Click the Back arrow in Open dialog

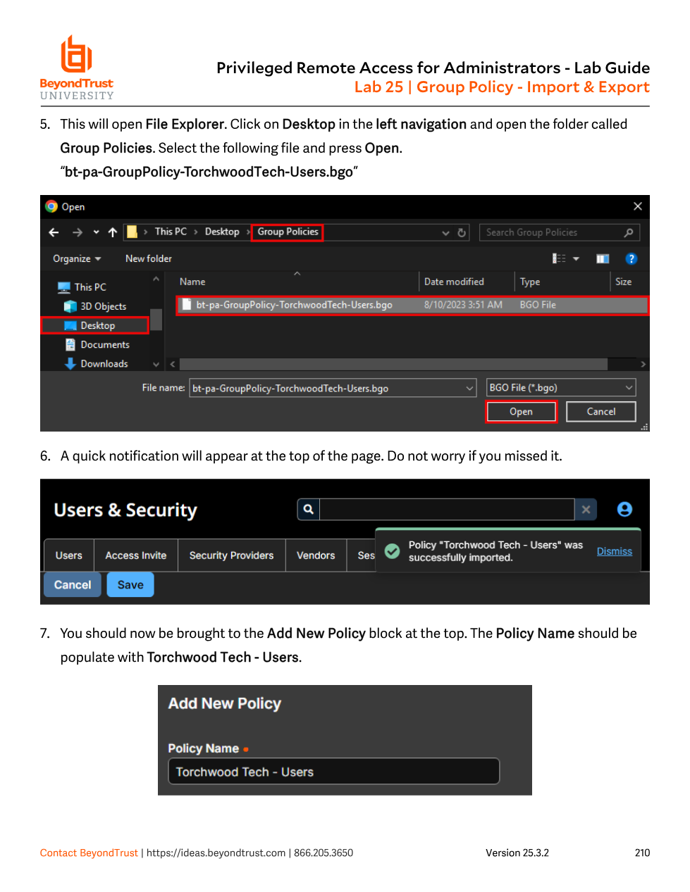54,232
